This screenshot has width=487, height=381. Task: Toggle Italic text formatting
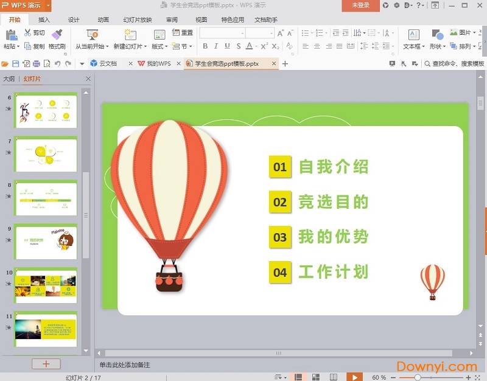point(216,46)
